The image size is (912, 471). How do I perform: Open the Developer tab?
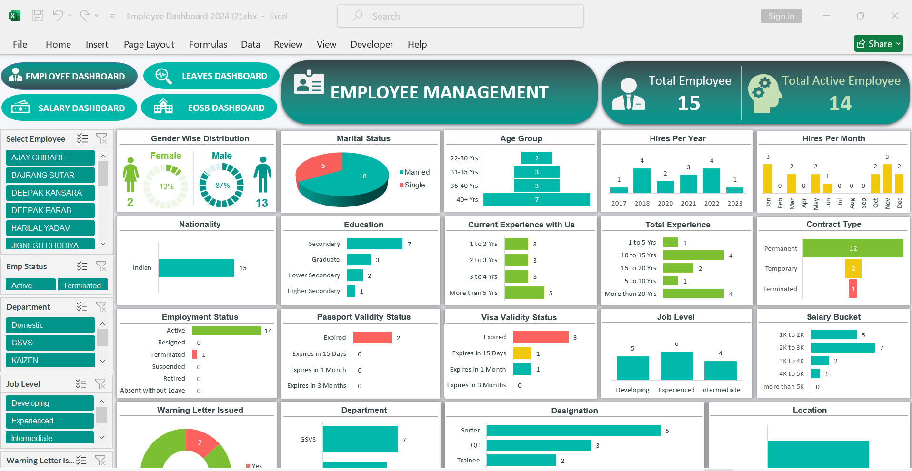pos(371,44)
